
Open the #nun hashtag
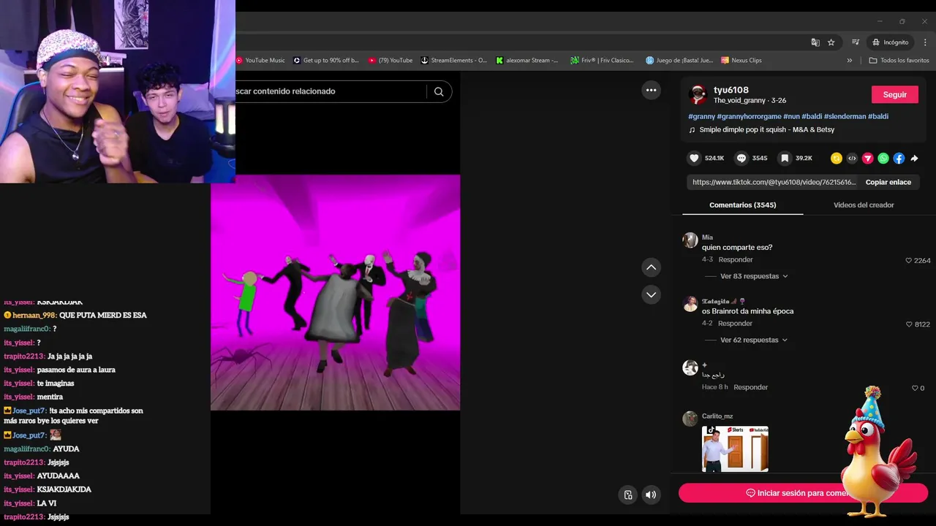791,116
